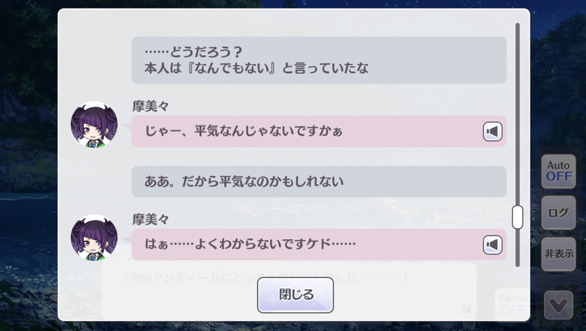This screenshot has width=586, height=331.
Task: Select the ああ。だから平気なのかもしれない message bubble
Action: (319, 182)
